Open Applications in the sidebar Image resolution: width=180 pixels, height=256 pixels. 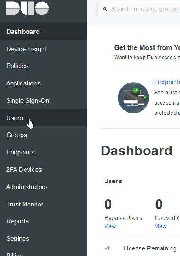coord(44,83)
